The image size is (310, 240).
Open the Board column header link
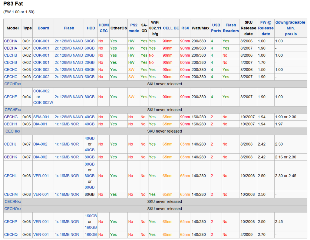click(x=43, y=28)
